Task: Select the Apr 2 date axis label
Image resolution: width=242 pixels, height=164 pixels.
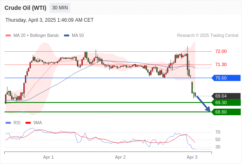Action: point(120,157)
